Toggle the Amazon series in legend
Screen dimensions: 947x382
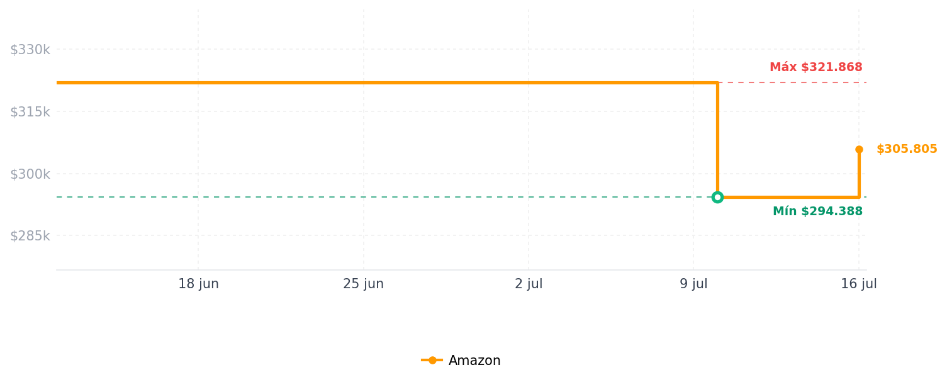click(x=461, y=361)
